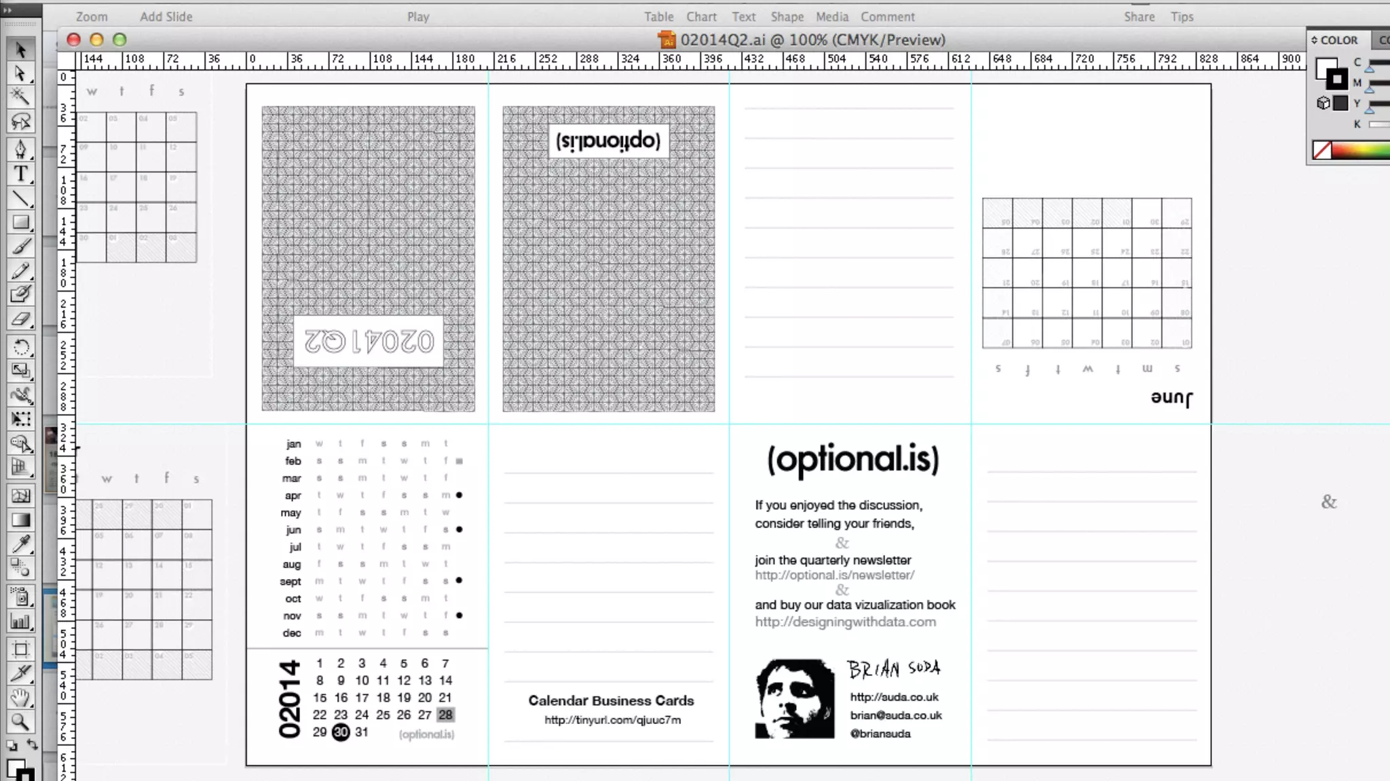Select the Paintbrush tool
This screenshot has height=781, width=1390.
tap(20, 247)
